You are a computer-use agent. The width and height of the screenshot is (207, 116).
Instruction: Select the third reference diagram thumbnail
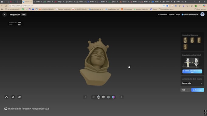[199, 40]
